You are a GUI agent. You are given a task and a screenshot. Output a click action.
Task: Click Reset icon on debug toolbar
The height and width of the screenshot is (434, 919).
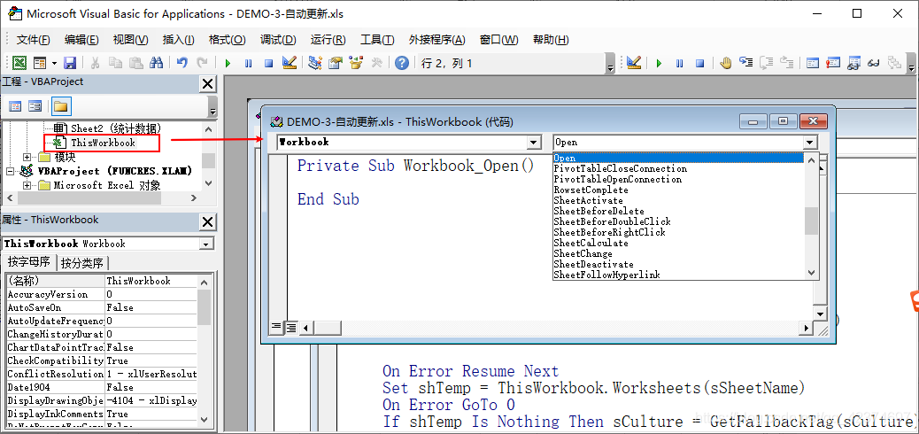(x=699, y=64)
